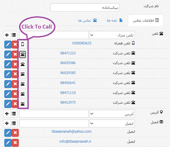Screen dimensions: 170x147
Task: Open list button in email row
Action: point(14,123)
